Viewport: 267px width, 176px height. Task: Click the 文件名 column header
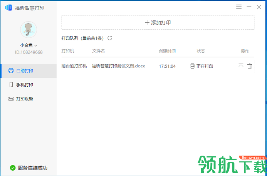click(x=98, y=51)
